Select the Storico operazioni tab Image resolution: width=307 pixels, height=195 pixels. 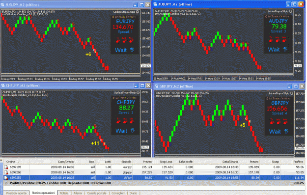43,193
